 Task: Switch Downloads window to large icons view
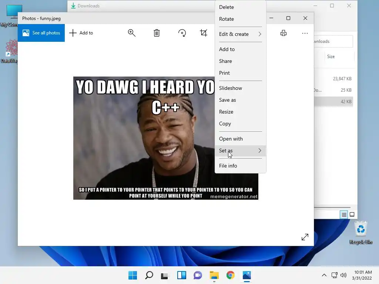(x=352, y=214)
